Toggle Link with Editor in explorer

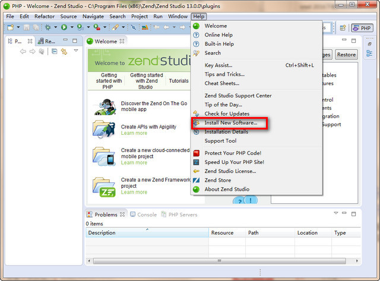pos(64,52)
